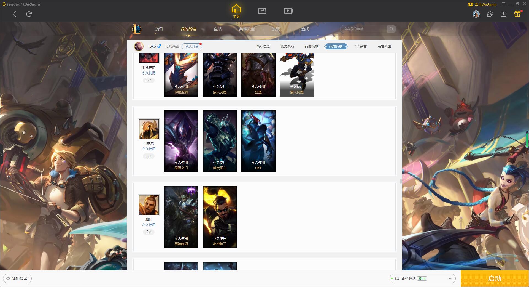
Task: Open the 荣誉截图 sub-tab
Action: 384,46
